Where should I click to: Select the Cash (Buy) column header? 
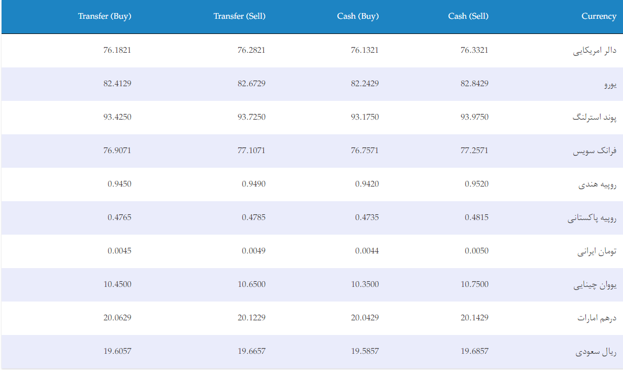coord(358,16)
